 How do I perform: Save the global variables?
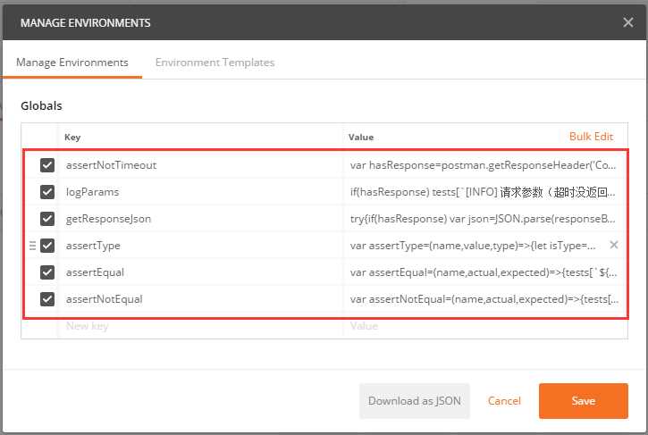pyautogui.click(x=583, y=401)
